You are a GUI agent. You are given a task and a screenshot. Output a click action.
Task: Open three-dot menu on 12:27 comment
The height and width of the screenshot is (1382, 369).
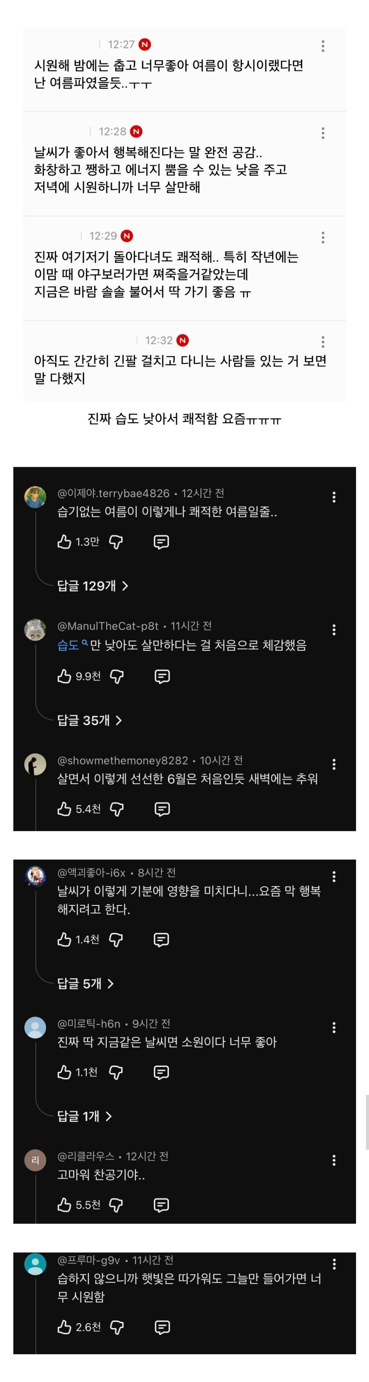click(323, 46)
